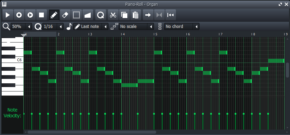
Task: Click bar 7 on the timeline
Action: (221, 34)
